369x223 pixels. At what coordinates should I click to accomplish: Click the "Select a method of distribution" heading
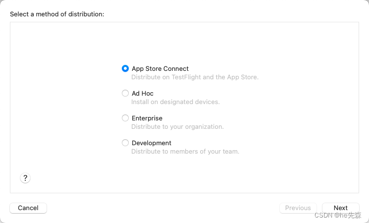[57, 14]
